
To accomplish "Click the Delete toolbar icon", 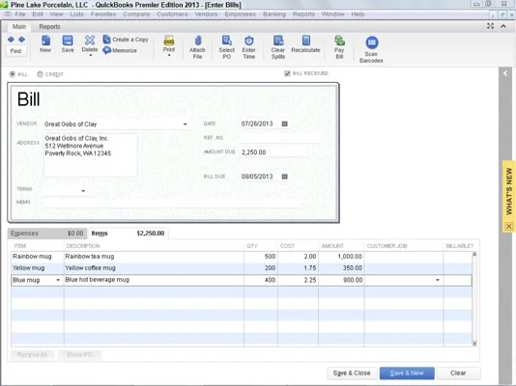I will point(90,41).
